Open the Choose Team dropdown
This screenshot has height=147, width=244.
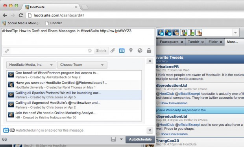pos(82,65)
